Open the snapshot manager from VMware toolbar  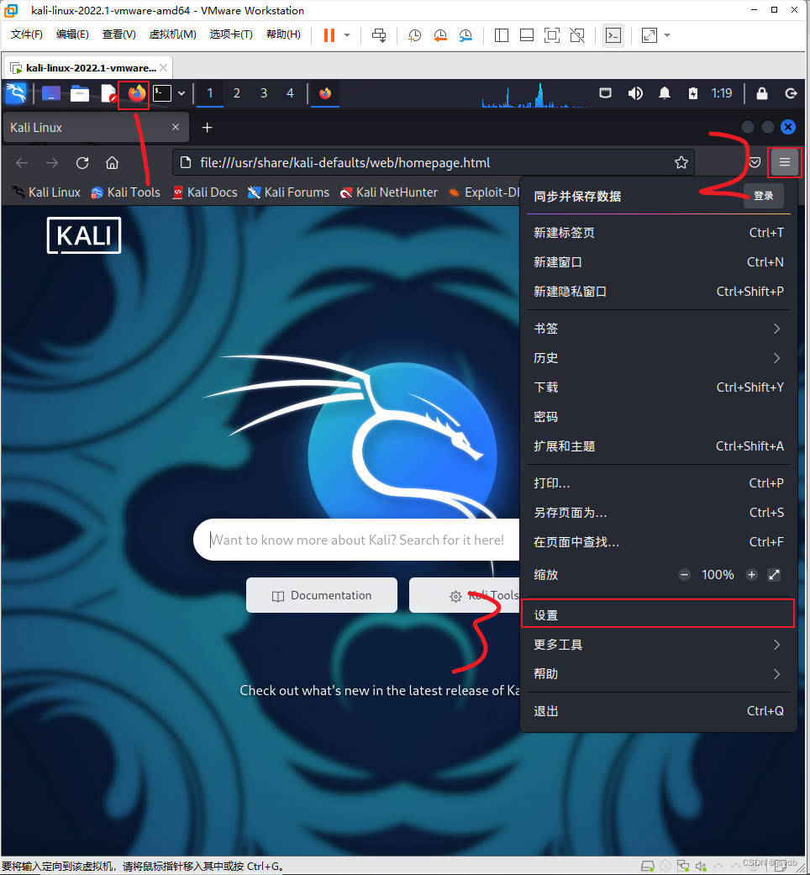(x=467, y=34)
